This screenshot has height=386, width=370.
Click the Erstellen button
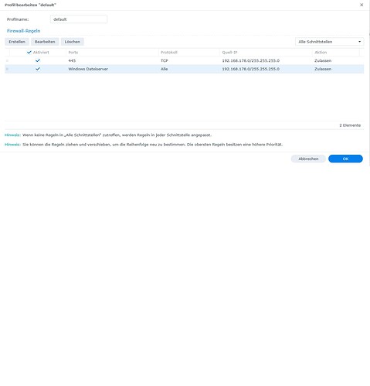point(17,42)
